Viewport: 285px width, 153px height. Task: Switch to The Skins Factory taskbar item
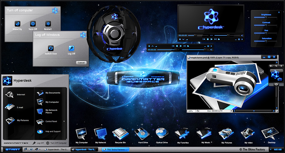(x=115, y=150)
